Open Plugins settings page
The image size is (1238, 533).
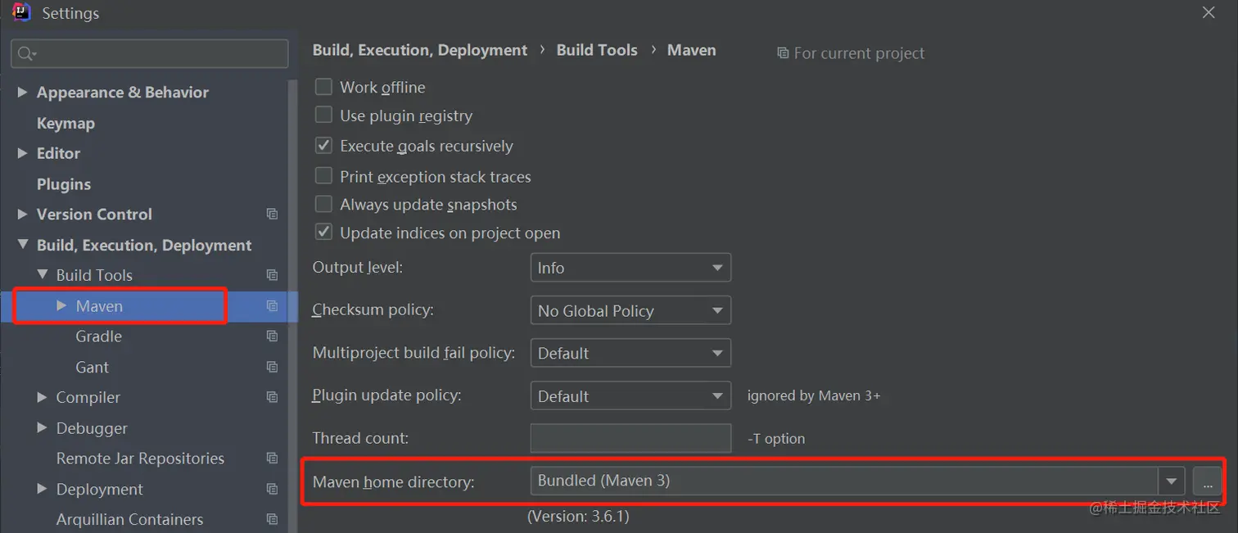(64, 184)
